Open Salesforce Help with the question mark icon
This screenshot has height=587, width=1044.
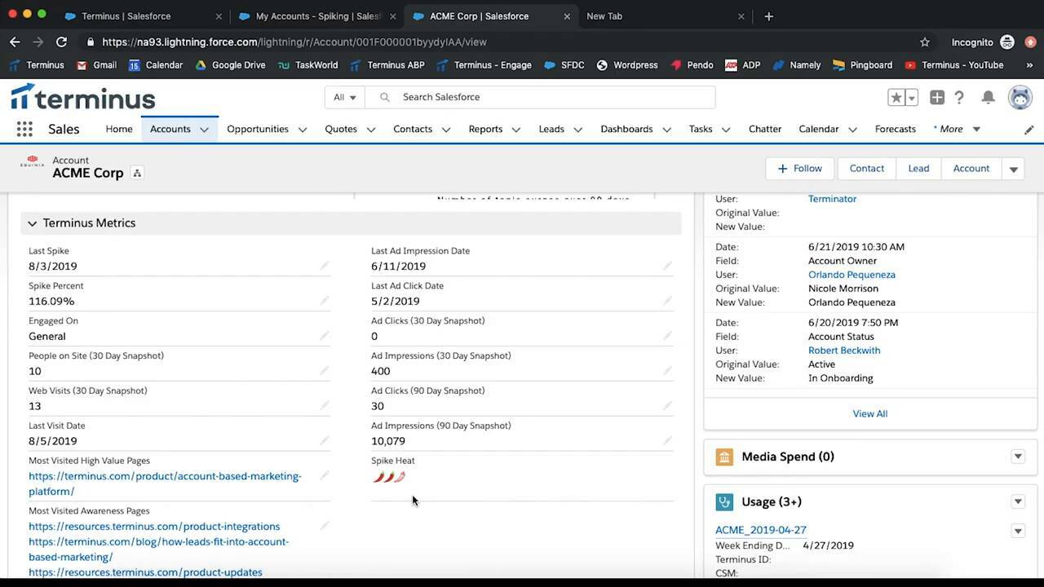click(x=959, y=97)
